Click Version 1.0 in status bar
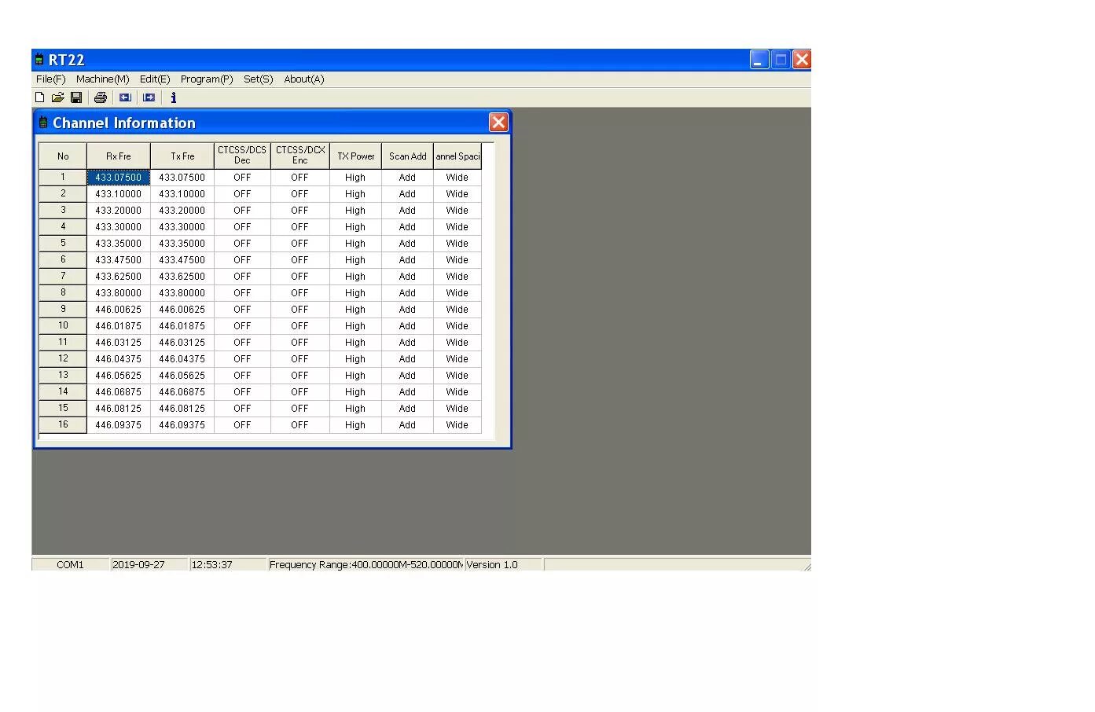This screenshot has height=712, width=1095. (x=503, y=565)
